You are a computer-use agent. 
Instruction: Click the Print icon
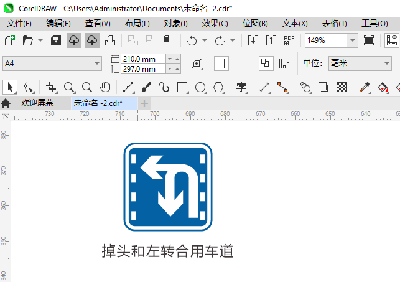click(110, 40)
